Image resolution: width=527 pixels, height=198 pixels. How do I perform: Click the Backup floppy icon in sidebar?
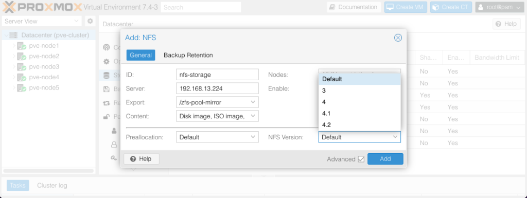point(107,89)
